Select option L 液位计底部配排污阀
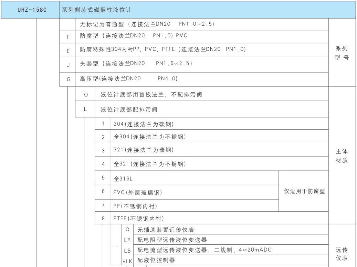The width and height of the screenshot is (357, 267). [x=129, y=110]
